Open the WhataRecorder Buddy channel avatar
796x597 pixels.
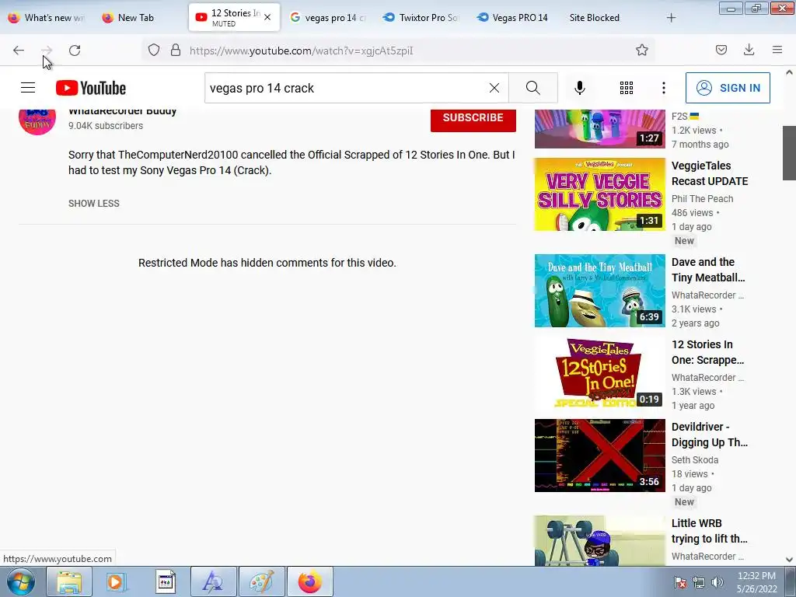click(x=37, y=122)
